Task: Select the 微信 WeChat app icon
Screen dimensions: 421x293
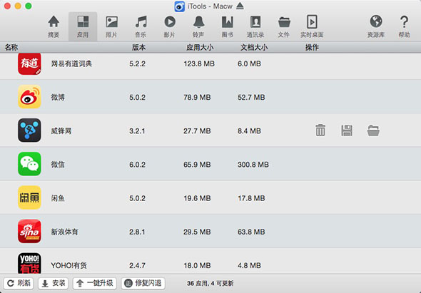Action: tap(29, 164)
